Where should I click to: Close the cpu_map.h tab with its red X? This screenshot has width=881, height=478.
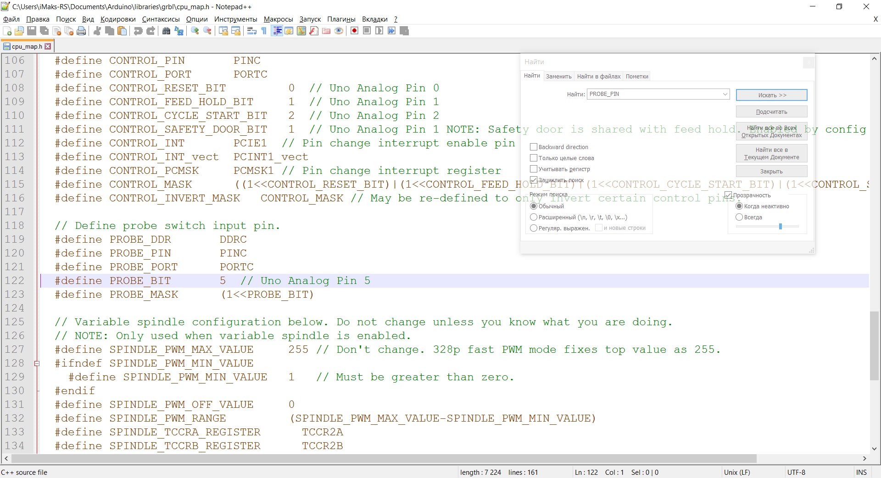48,46
